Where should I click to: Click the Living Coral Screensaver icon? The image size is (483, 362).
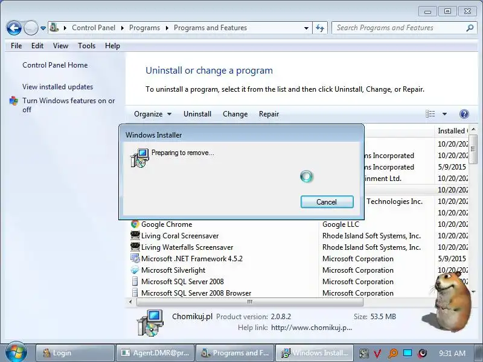(x=135, y=235)
